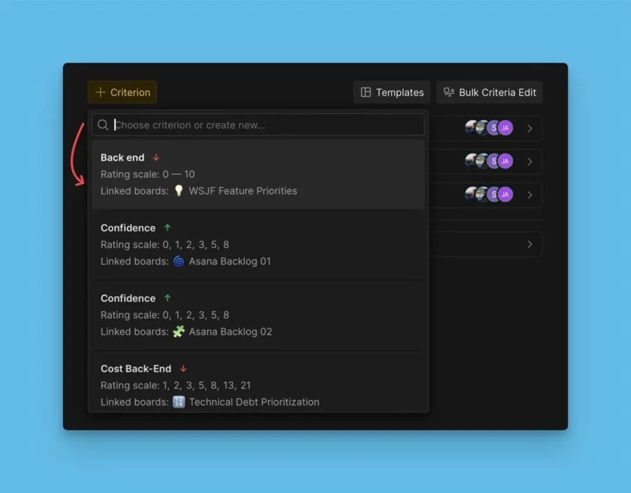Select the Cost Back-End criterion
The width and height of the screenshot is (631, 493).
coord(258,385)
